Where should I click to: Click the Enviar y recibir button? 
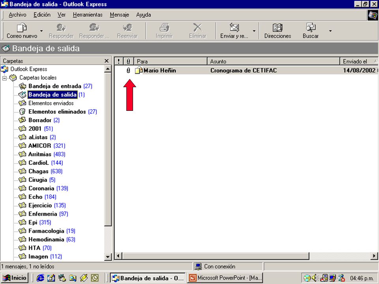pyautogui.click(x=234, y=31)
